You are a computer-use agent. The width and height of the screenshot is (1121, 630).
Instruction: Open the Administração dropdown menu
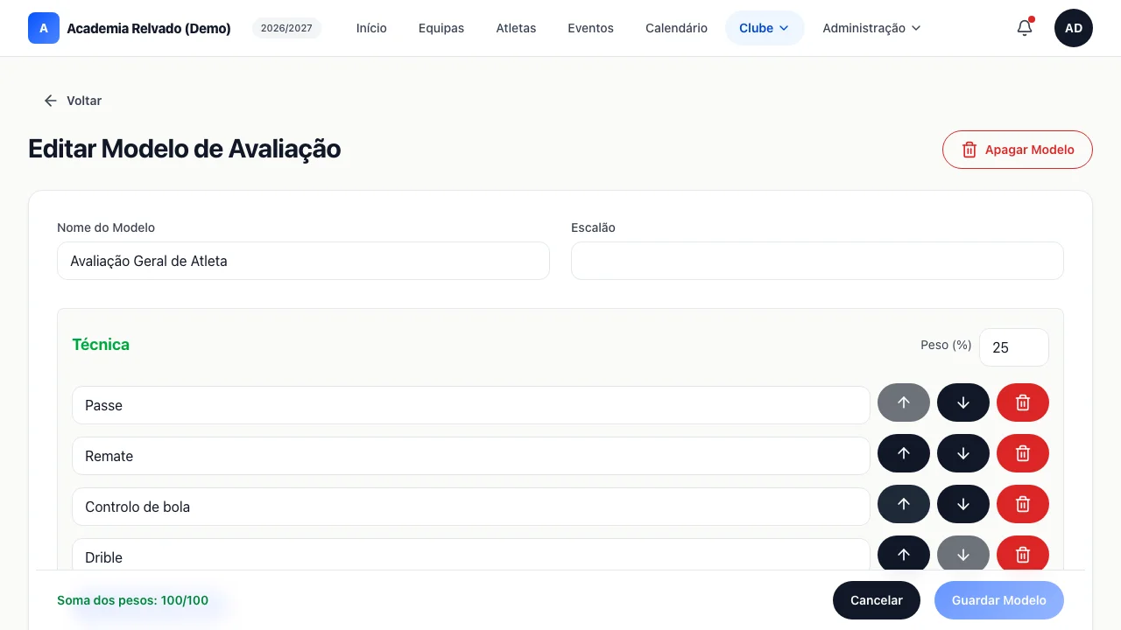(871, 28)
